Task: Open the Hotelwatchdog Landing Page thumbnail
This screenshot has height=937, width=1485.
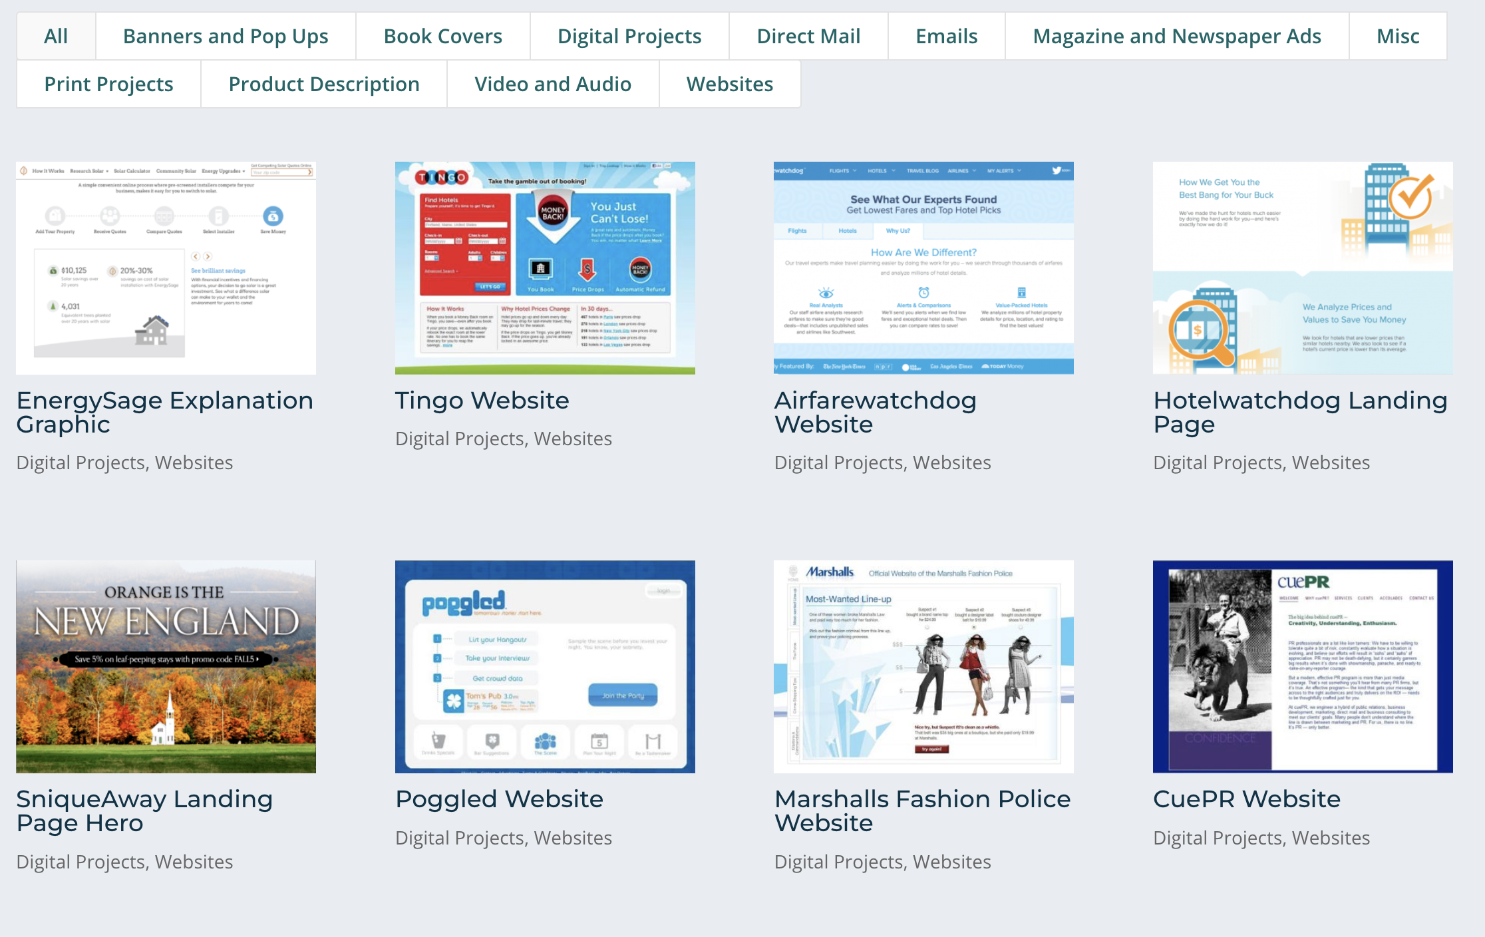Action: point(1303,268)
